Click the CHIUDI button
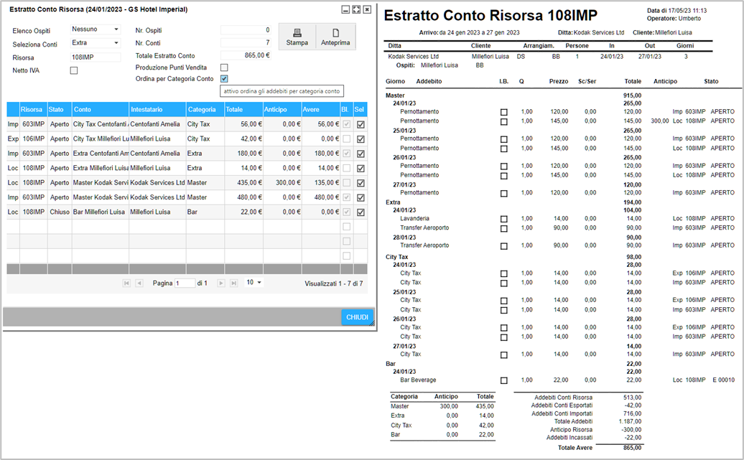 click(357, 317)
